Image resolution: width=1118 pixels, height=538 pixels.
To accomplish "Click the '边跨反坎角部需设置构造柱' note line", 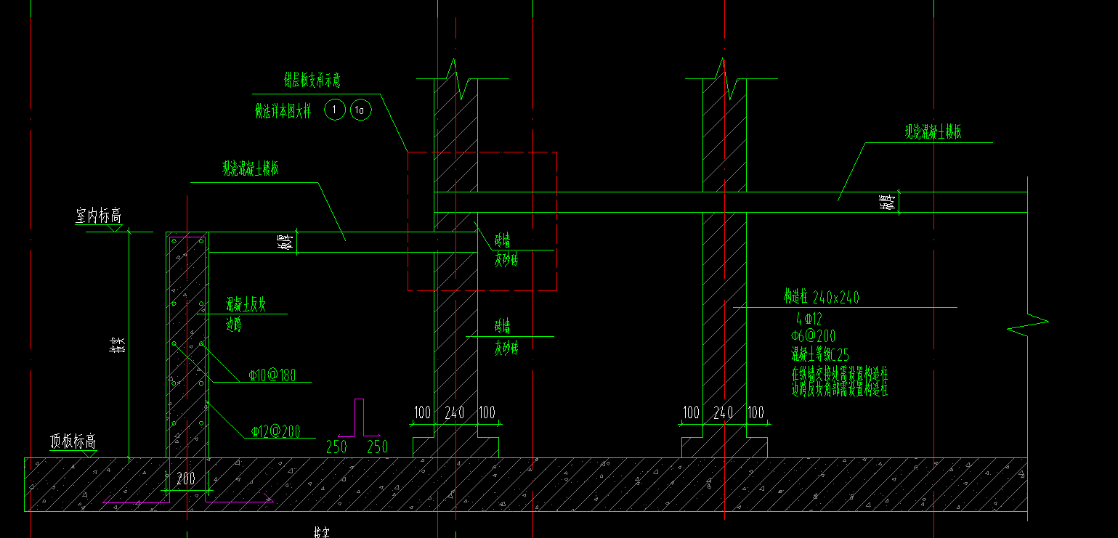I will coord(840,389).
